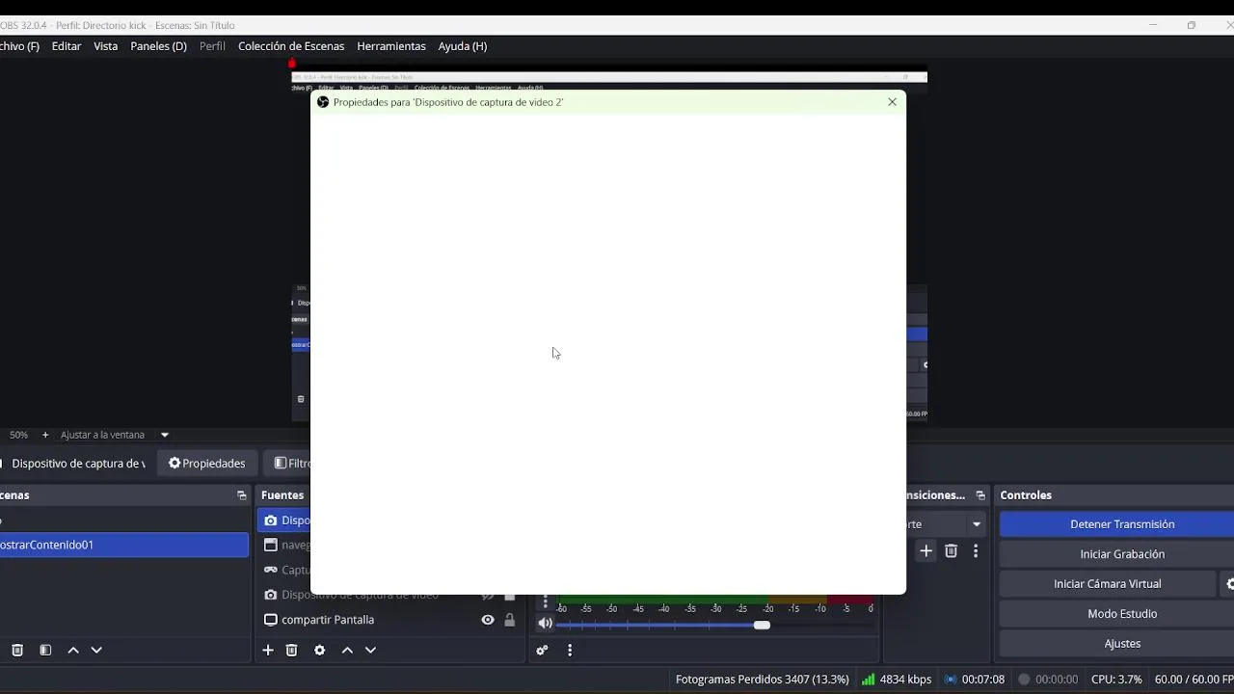This screenshot has width=1234, height=694.
Task: Open the Colección de Escenas menu
Action: 291,46
